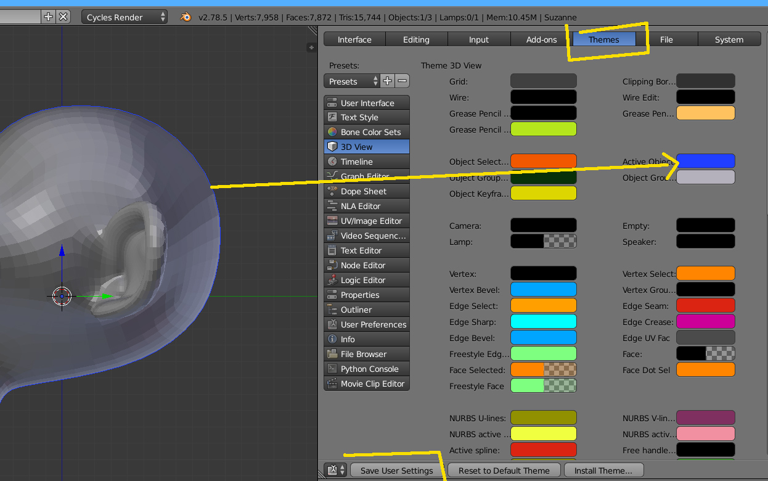768x481 pixels.
Task: Open the Presets dropdown menu
Action: (352, 81)
